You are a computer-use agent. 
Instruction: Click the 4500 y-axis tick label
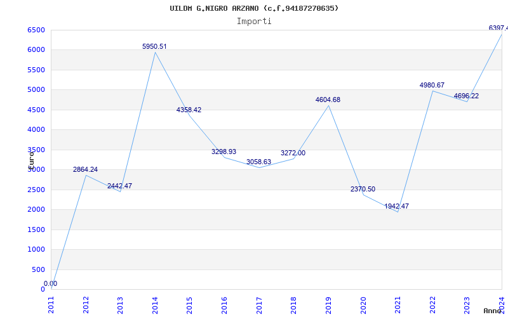click(36, 110)
